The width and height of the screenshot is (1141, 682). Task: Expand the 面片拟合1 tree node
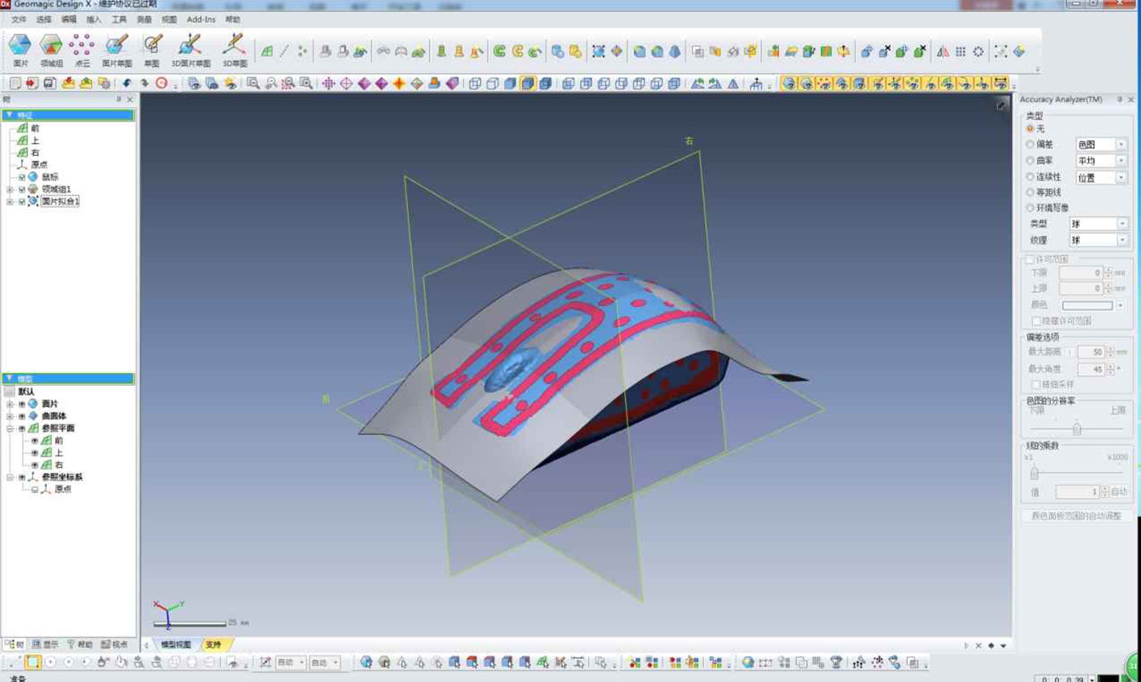pyautogui.click(x=9, y=202)
